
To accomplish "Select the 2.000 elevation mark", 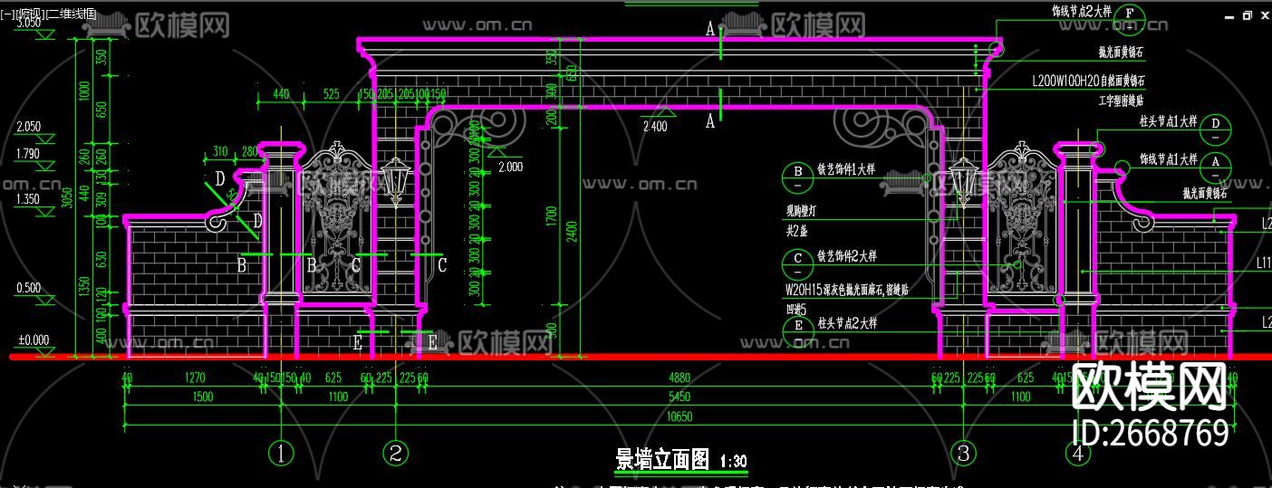I will click(510, 167).
